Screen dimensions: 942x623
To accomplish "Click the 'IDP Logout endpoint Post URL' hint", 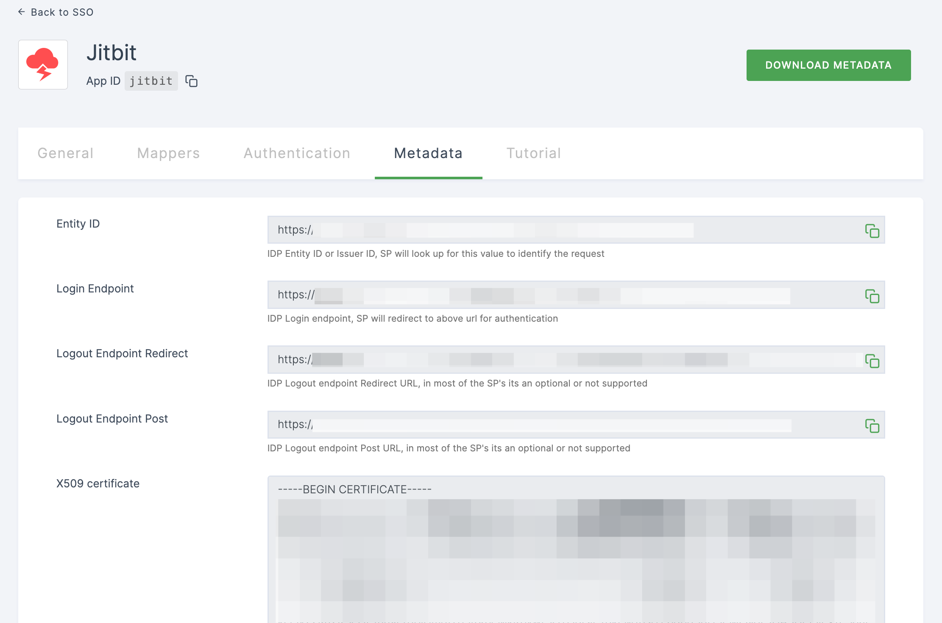I will (449, 448).
